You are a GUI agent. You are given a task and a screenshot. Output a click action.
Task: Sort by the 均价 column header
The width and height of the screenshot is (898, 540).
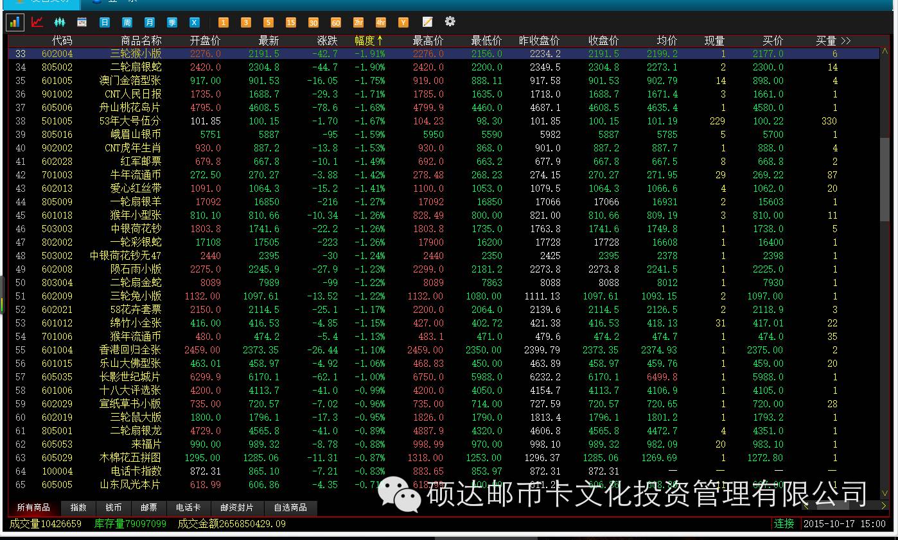tap(667, 40)
